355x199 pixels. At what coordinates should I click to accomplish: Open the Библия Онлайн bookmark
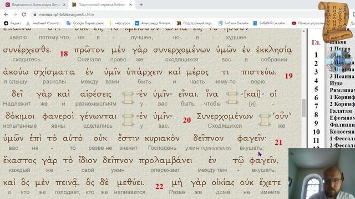pyautogui.click(x=234, y=23)
